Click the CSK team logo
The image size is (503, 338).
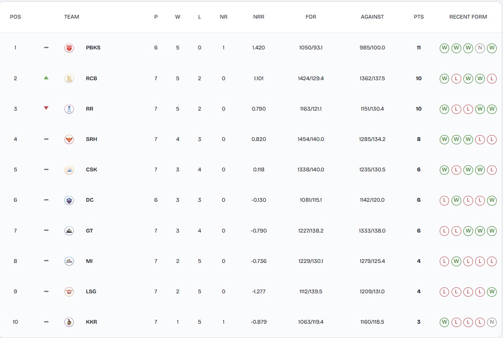click(x=69, y=170)
